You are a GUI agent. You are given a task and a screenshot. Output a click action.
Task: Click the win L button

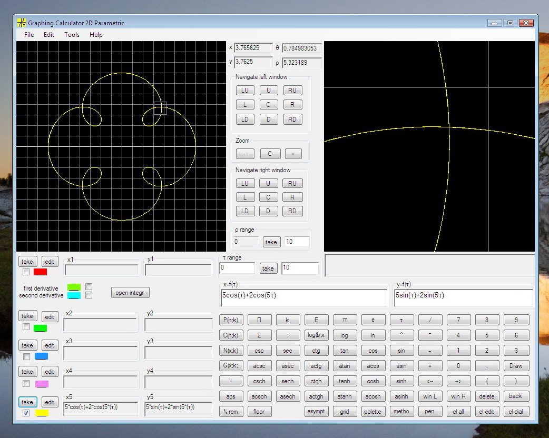point(430,396)
